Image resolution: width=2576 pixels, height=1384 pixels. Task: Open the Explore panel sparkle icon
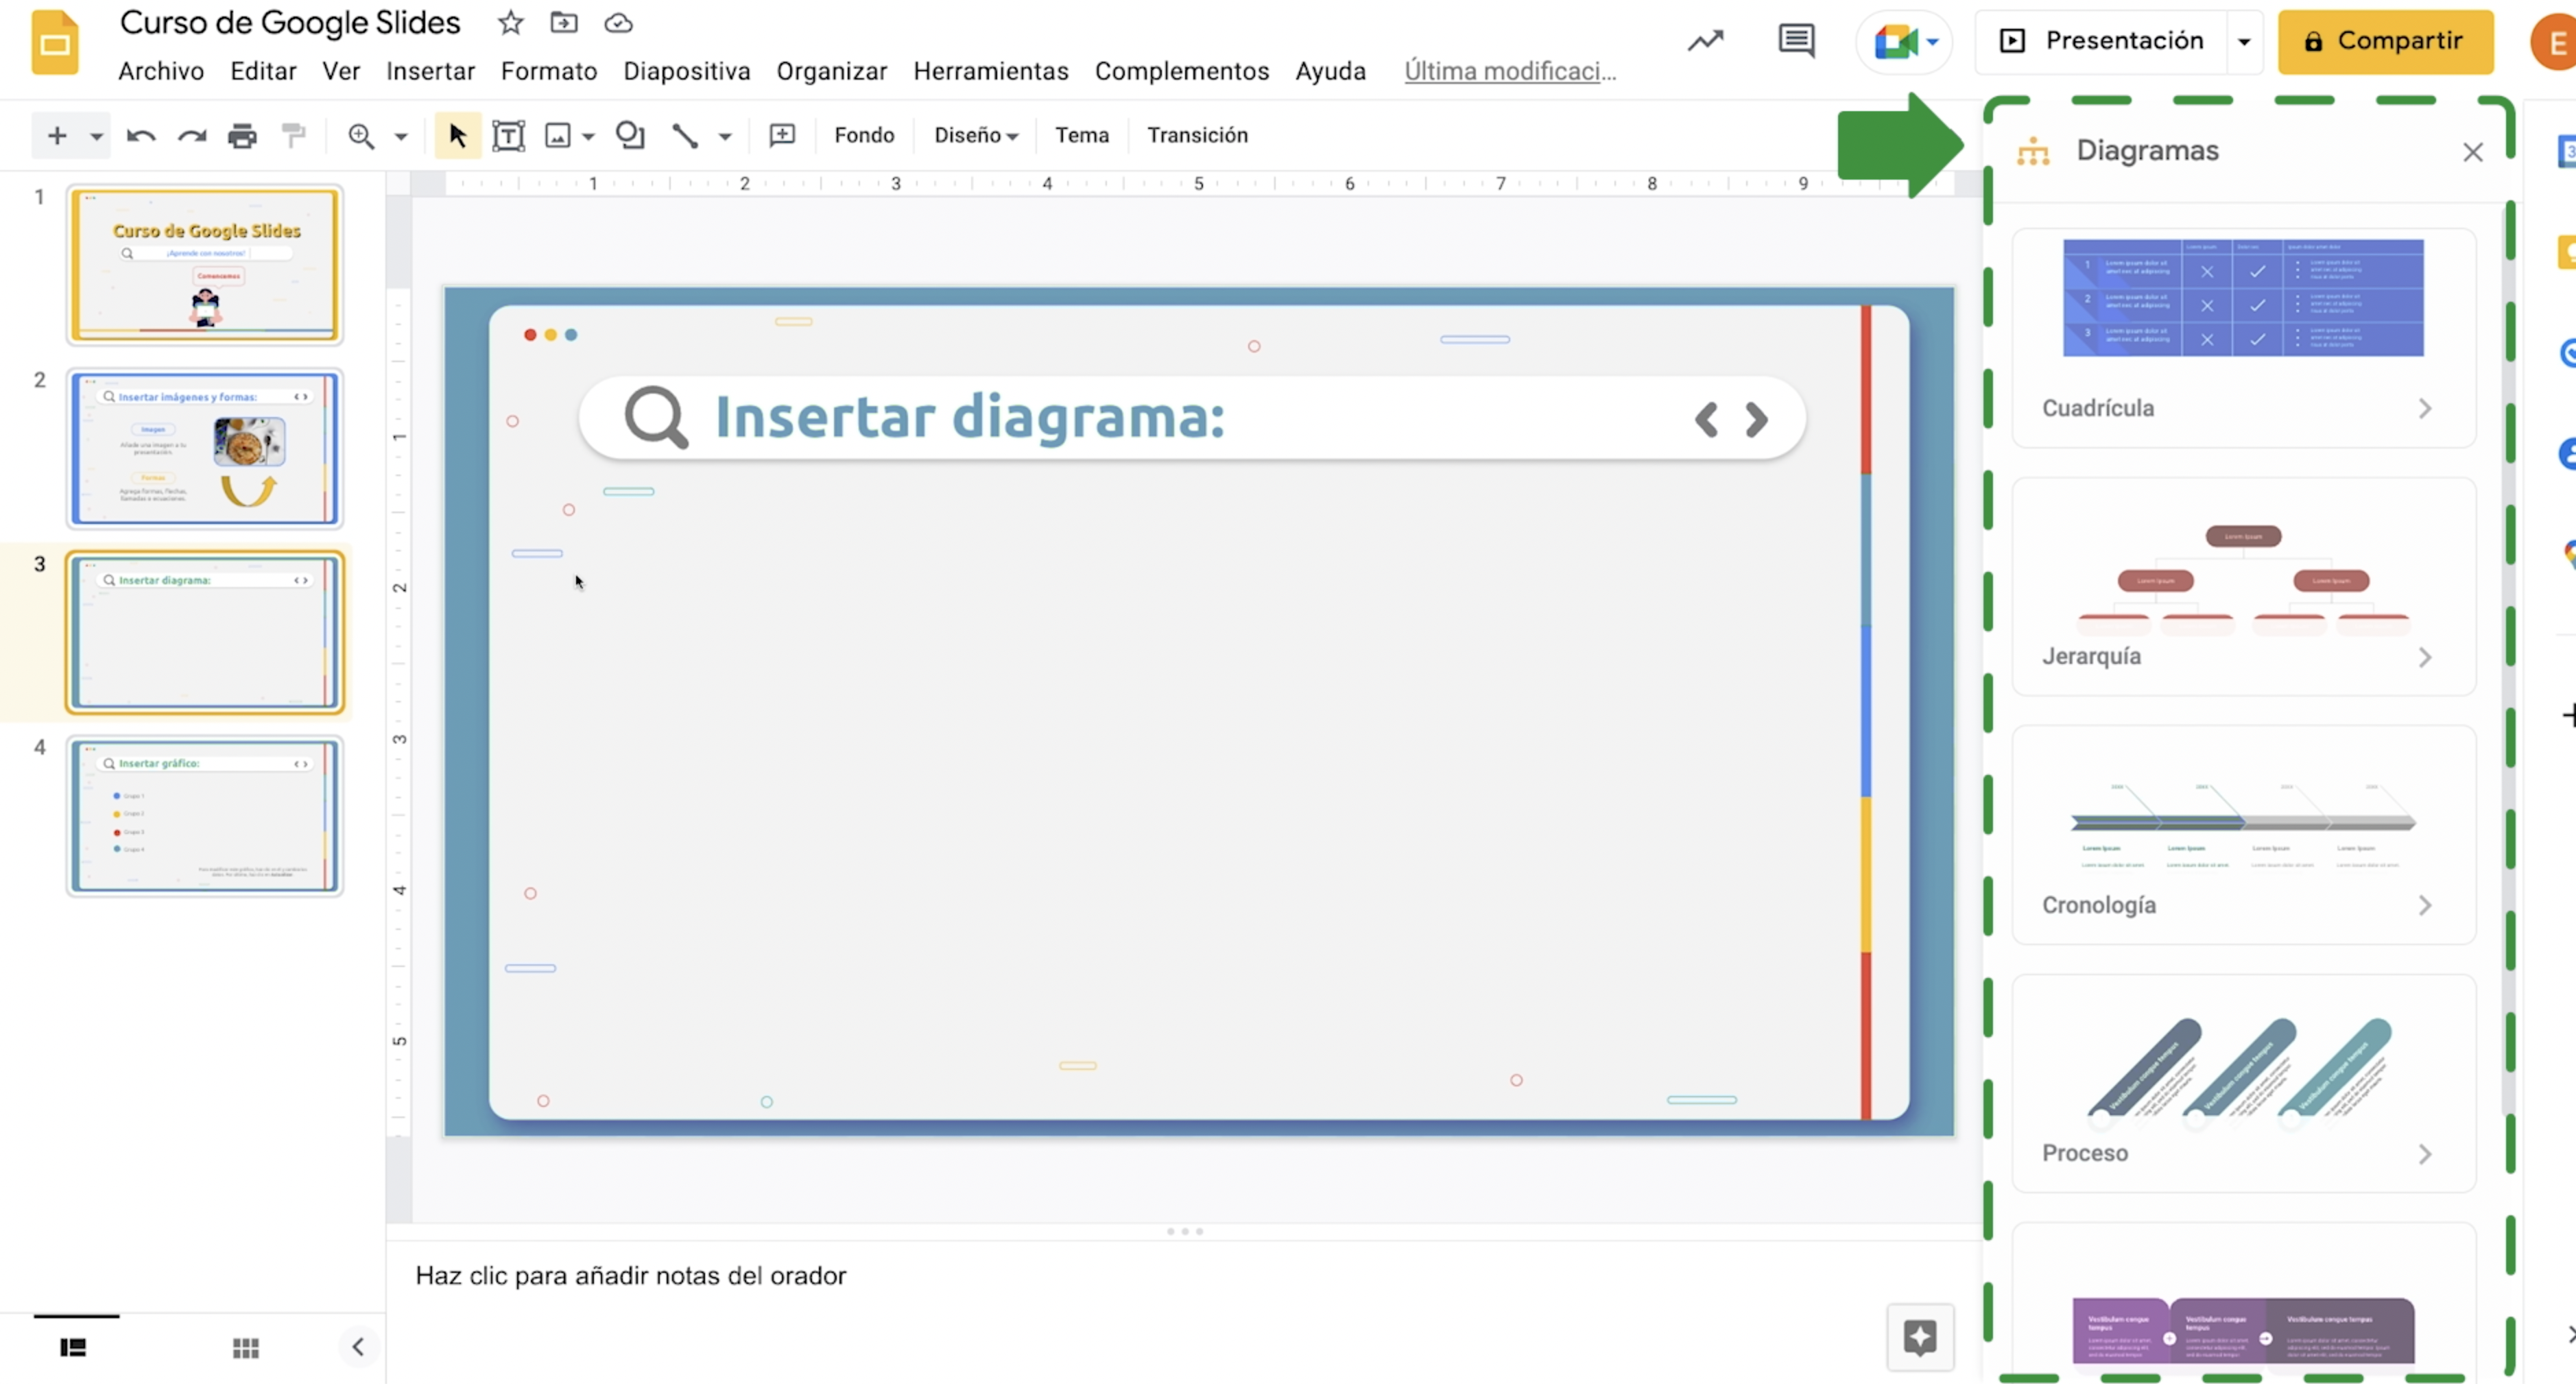(1921, 1338)
